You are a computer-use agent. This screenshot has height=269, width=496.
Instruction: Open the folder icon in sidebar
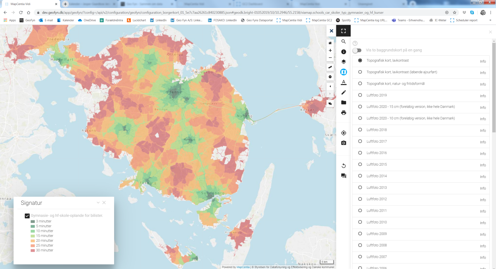pyautogui.click(x=344, y=102)
